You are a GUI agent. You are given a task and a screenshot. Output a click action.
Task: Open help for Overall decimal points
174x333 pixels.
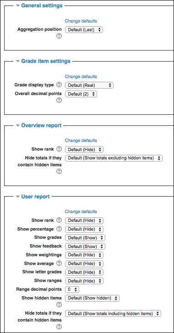point(59,100)
